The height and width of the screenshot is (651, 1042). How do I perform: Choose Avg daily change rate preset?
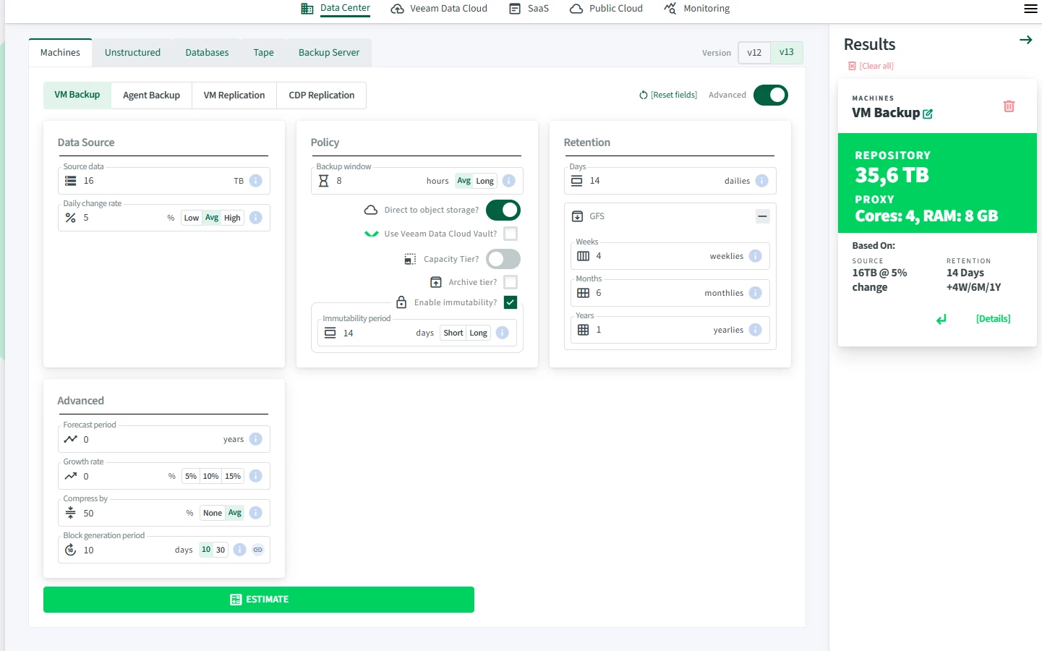[x=212, y=218]
